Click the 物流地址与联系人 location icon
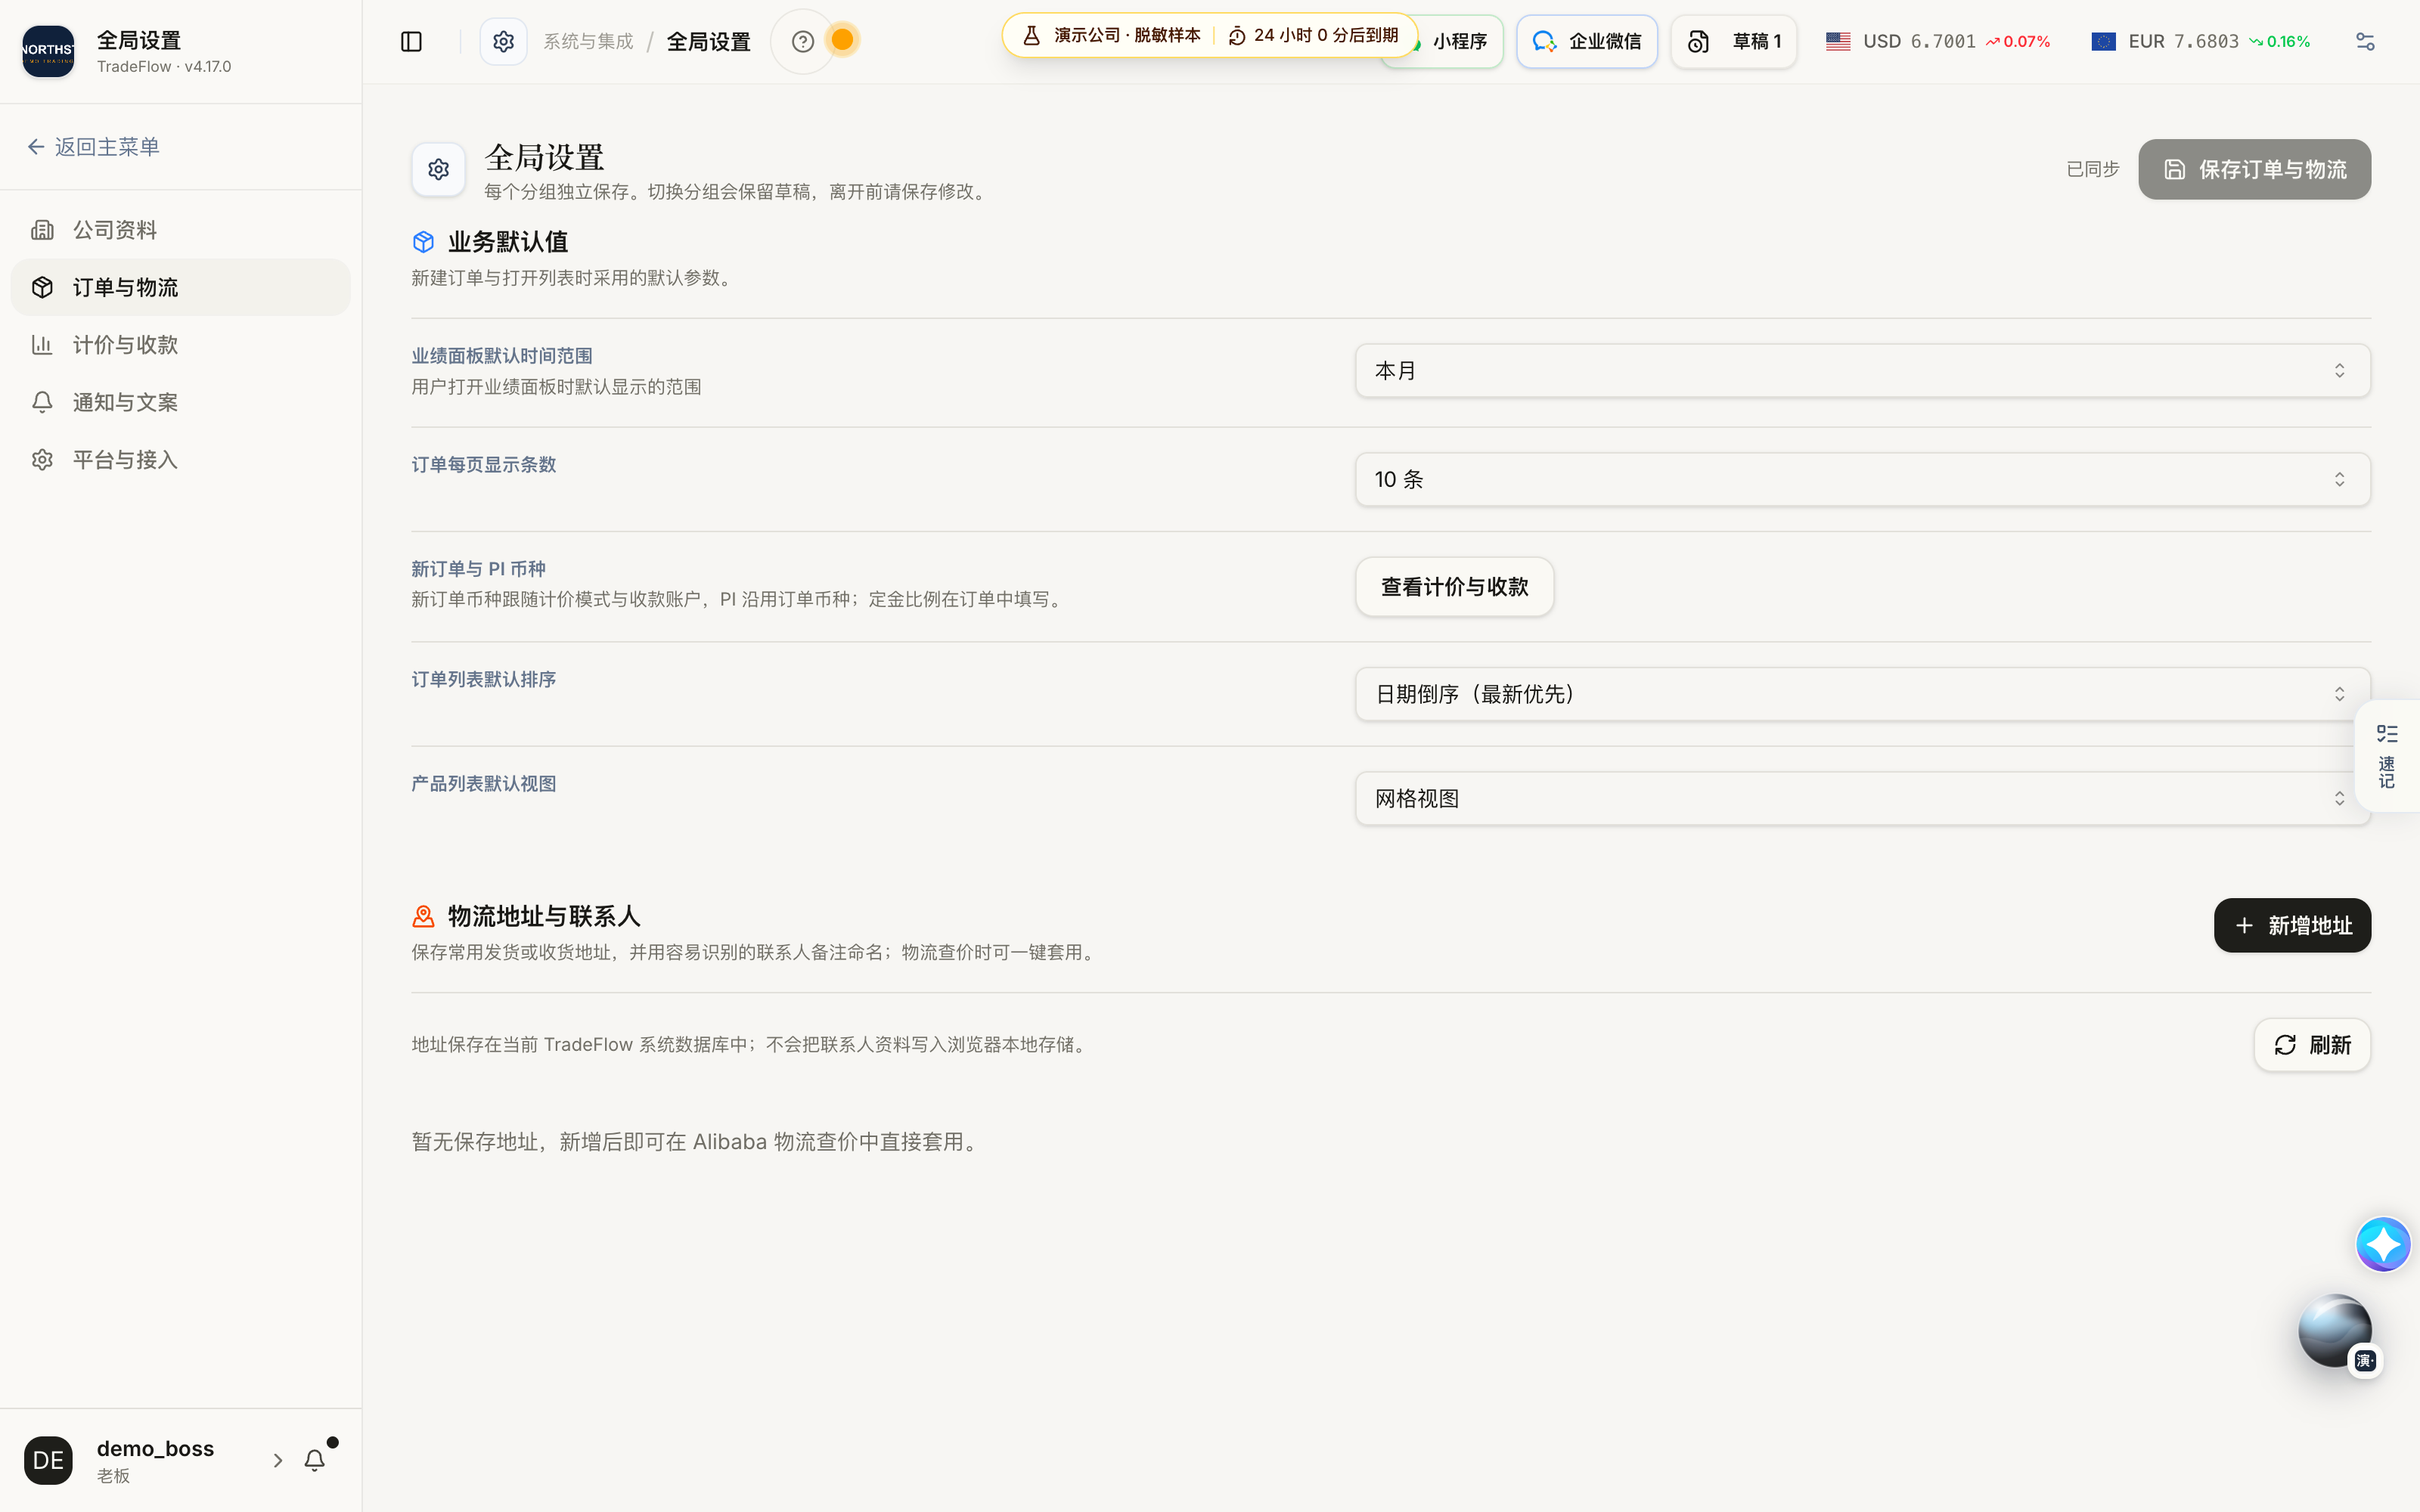The image size is (2420, 1512). 423,916
